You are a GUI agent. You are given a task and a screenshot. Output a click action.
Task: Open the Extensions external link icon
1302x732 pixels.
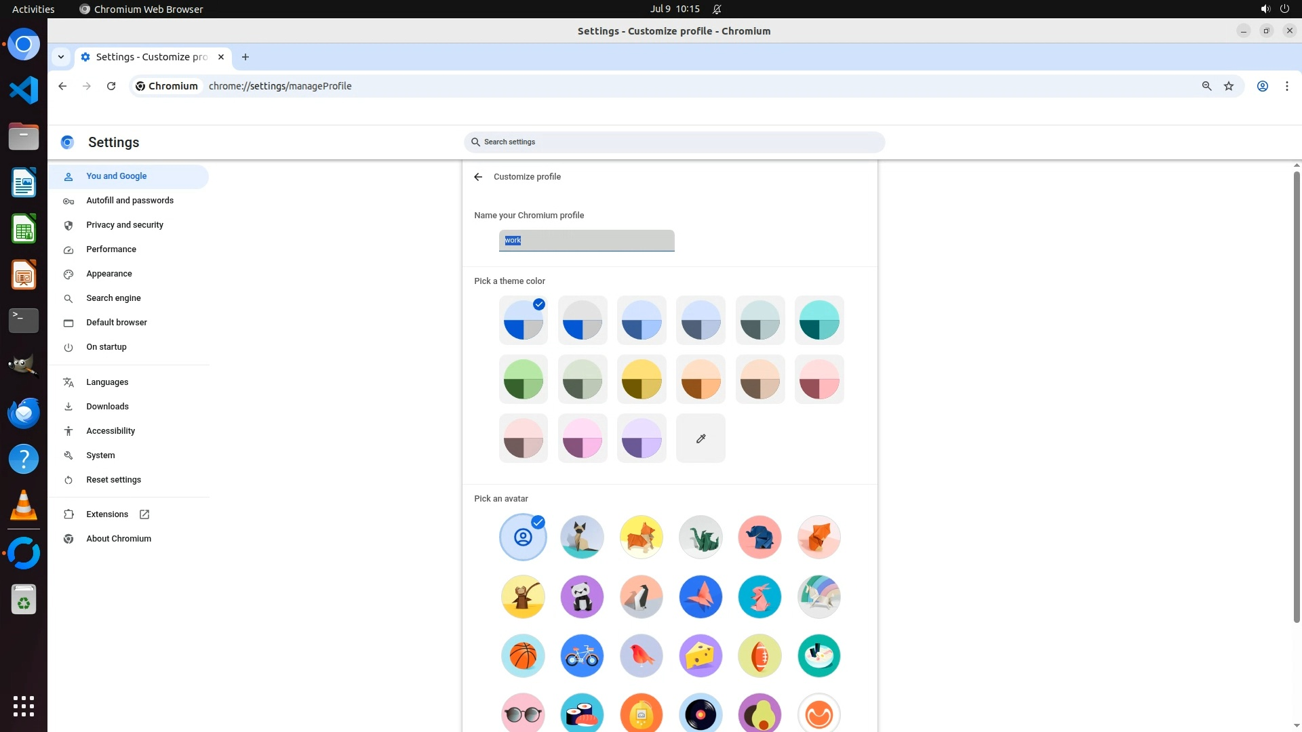click(x=144, y=514)
